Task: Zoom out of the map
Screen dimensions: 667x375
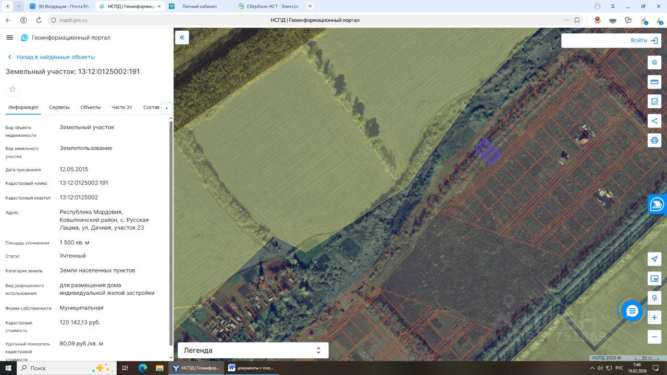Action: coord(654,337)
